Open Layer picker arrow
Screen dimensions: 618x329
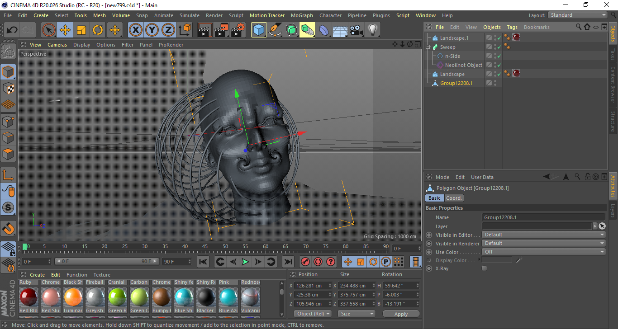pos(594,226)
